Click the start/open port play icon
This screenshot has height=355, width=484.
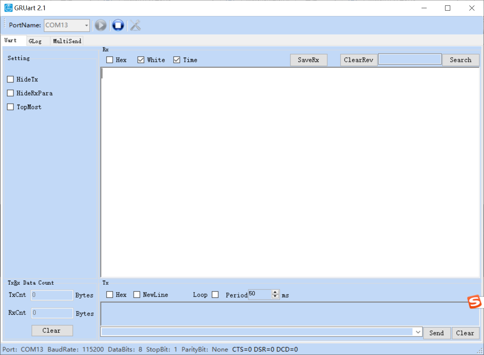pyautogui.click(x=101, y=25)
